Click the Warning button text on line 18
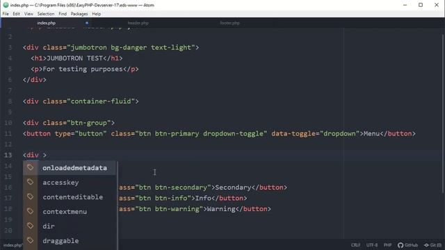 tap(221, 209)
